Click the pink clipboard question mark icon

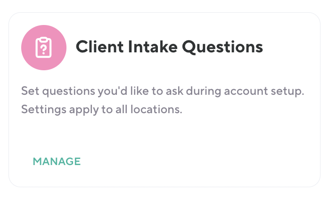tap(44, 48)
